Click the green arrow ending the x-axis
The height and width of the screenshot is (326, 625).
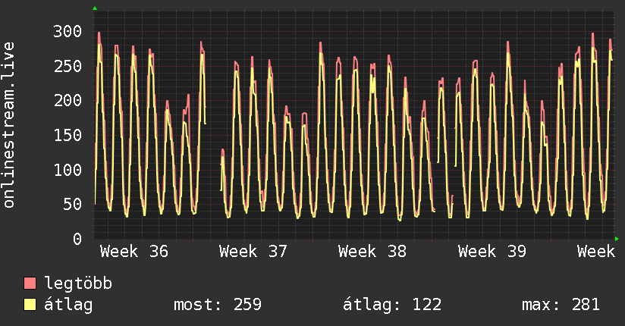pyautogui.click(x=617, y=239)
